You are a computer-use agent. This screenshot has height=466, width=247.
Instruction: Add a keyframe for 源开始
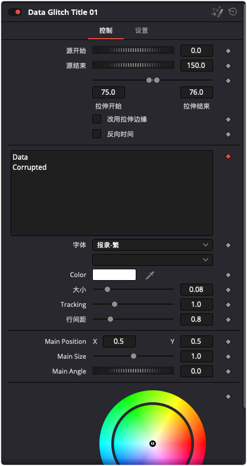tap(228, 51)
